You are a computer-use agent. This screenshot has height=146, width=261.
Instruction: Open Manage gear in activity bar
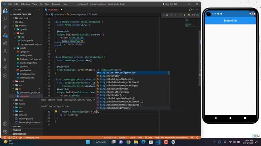[5, 131]
